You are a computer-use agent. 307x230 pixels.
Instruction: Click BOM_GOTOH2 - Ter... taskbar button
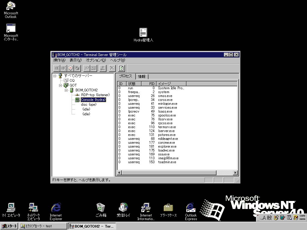click(92, 226)
